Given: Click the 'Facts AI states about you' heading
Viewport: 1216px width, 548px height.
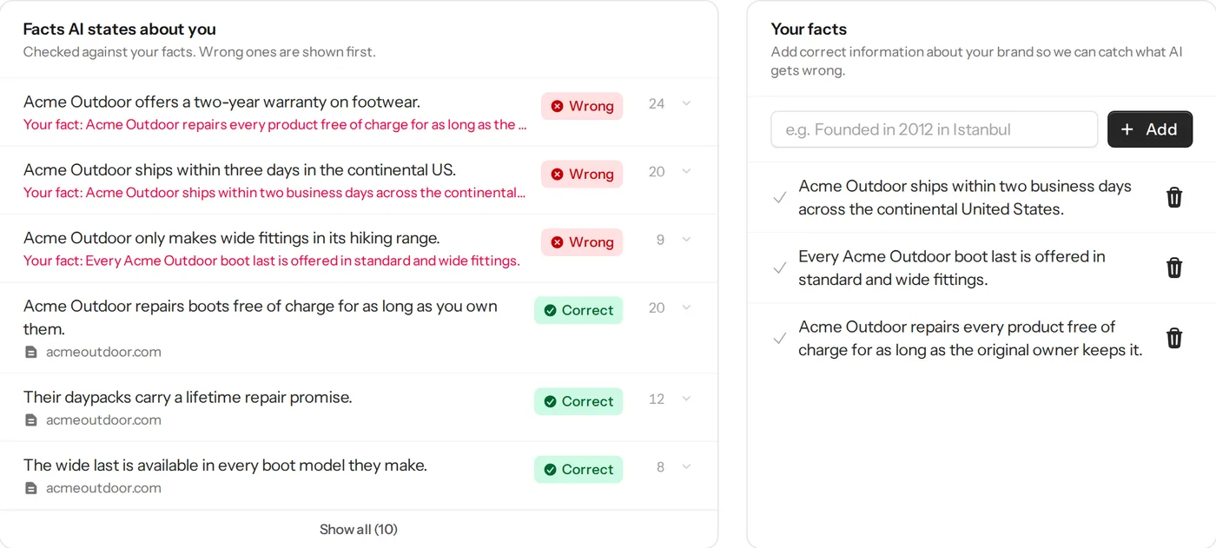Looking at the screenshot, I should coord(120,29).
